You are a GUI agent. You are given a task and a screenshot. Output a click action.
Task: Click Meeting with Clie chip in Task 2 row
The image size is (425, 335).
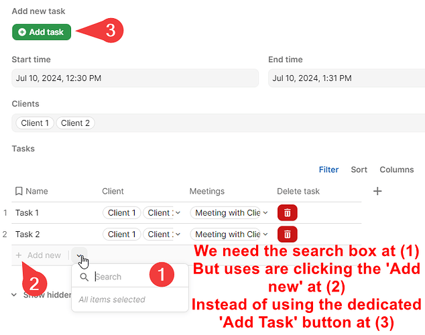coord(225,234)
